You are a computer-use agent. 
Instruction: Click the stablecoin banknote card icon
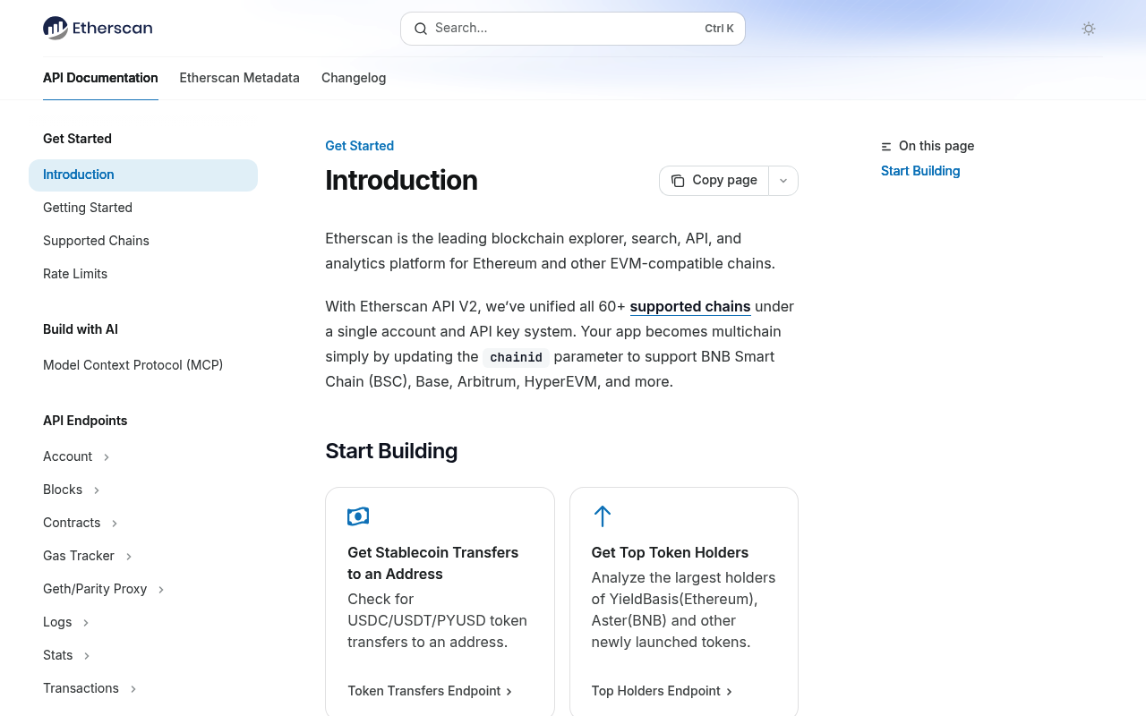358,516
